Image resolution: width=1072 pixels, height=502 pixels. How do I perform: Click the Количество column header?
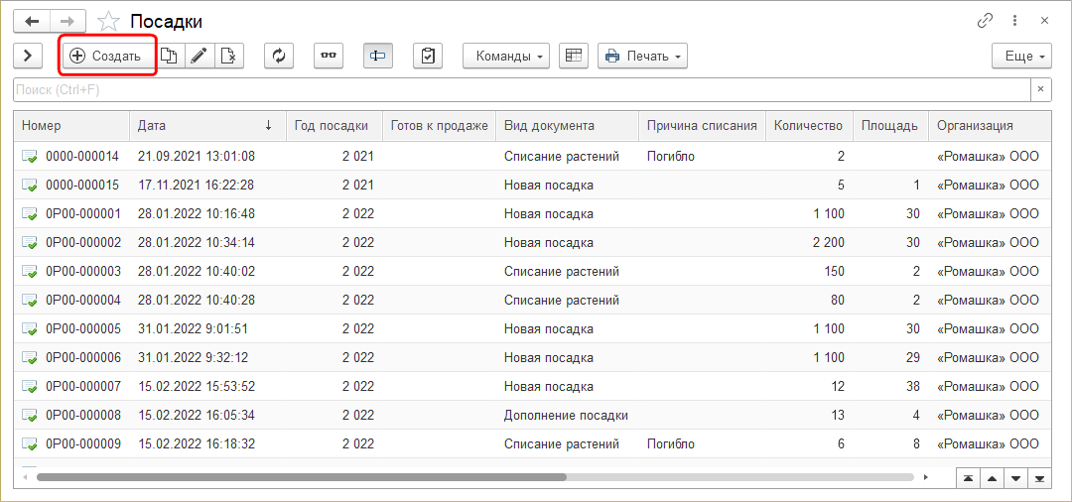810,126
